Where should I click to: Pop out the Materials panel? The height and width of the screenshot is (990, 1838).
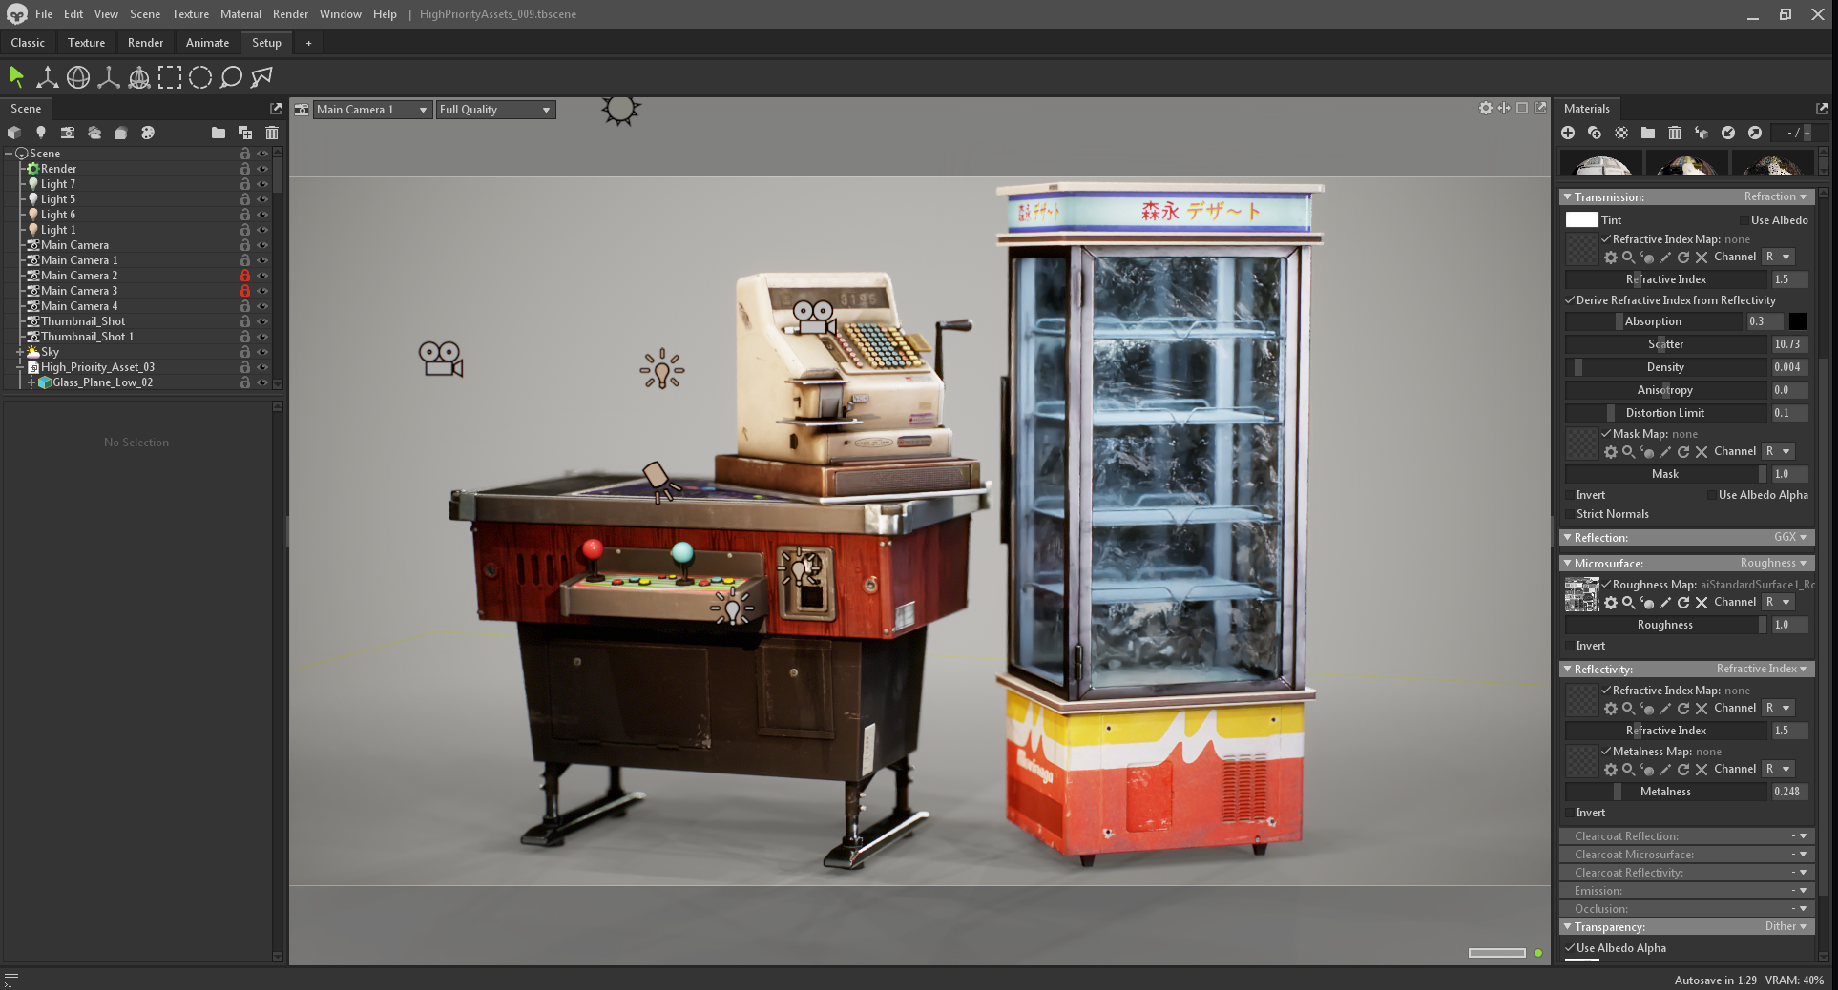(x=1821, y=108)
